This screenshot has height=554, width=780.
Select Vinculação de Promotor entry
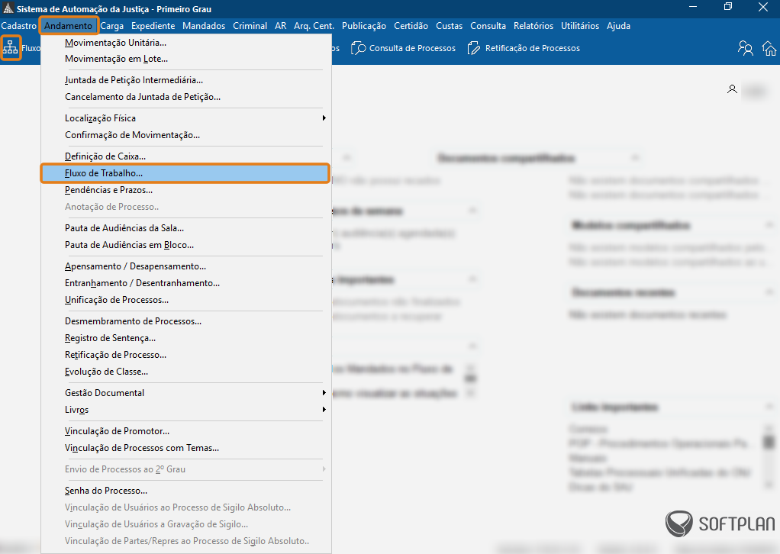186,431
